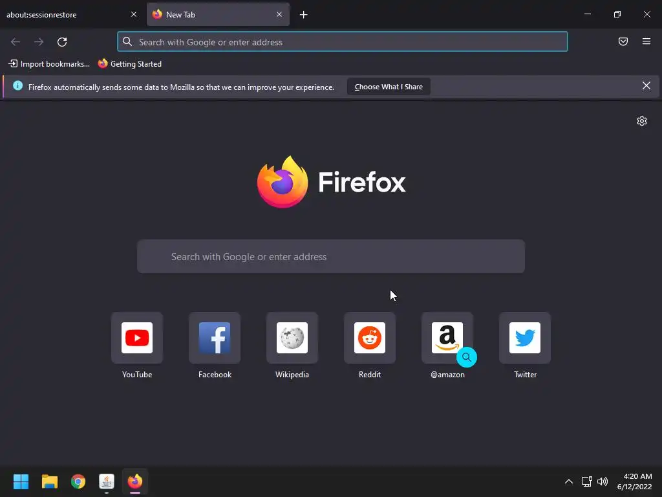The width and height of the screenshot is (662, 497).
Task: Click the info icon in the notification bar
Action: tap(17, 86)
